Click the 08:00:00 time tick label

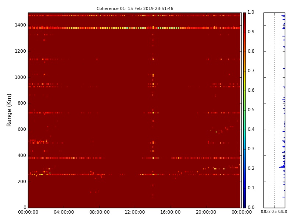pos(99,212)
